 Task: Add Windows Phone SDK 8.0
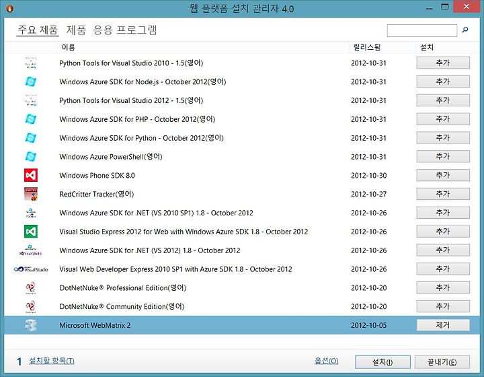(x=443, y=175)
